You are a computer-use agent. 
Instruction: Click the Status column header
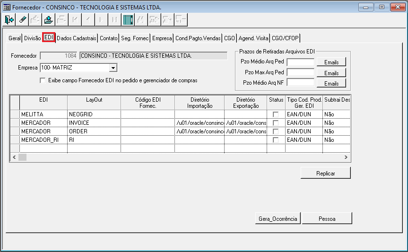(276, 103)
